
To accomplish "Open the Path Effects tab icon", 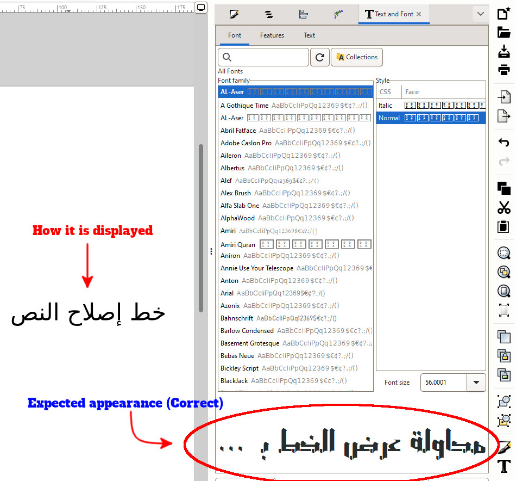I will point(338,14).
